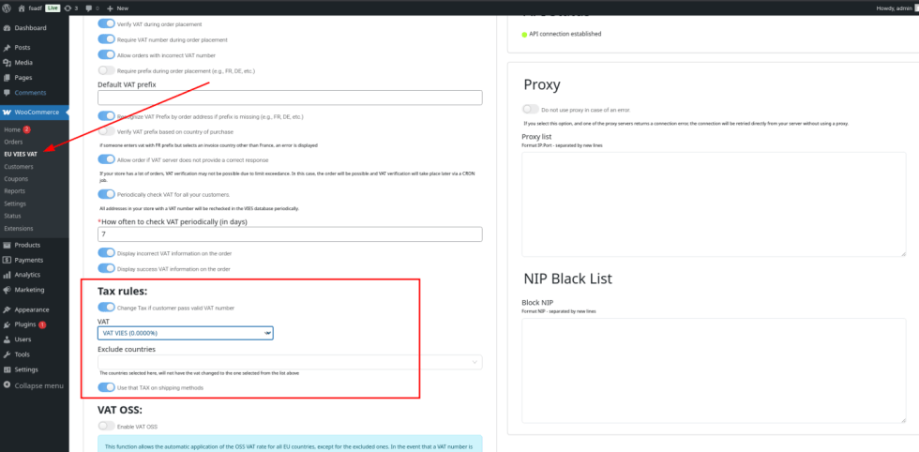Enable the VAT OSS switch

(106, 426)
